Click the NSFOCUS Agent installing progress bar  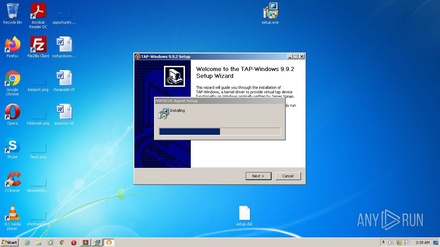point(220,132)
